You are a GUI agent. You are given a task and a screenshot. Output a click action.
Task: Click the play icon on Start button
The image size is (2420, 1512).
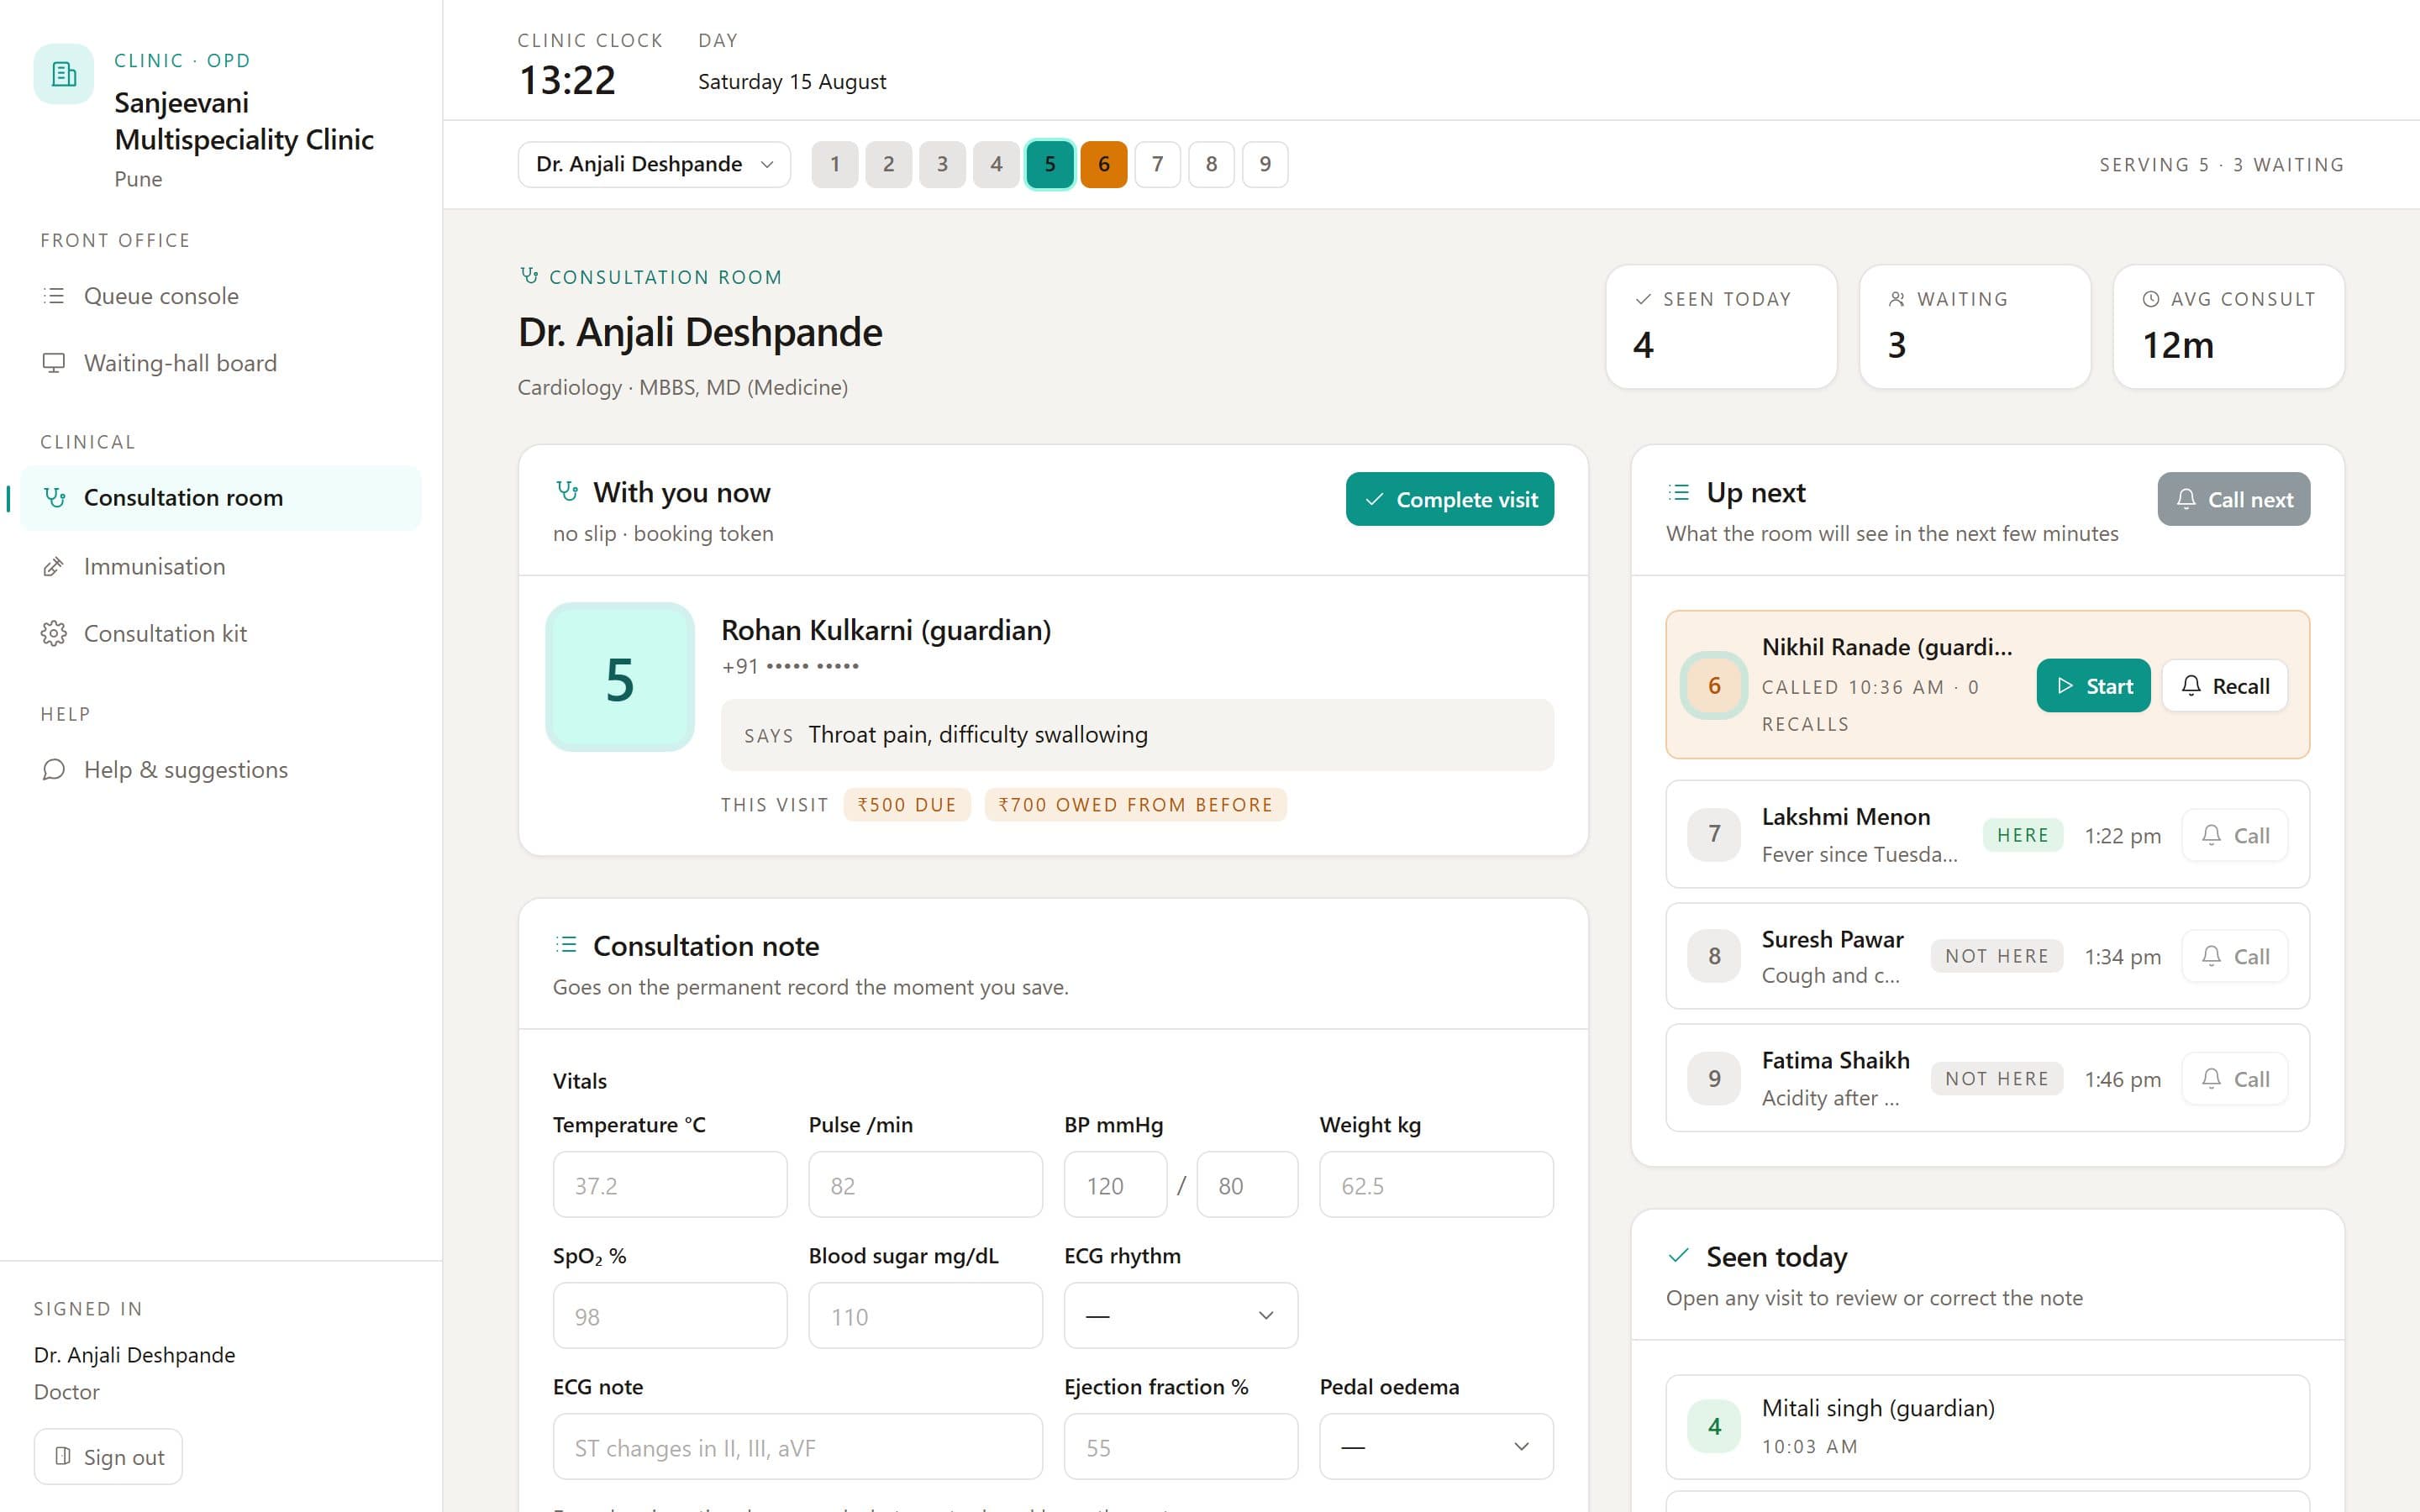(x=2065, y=686)
